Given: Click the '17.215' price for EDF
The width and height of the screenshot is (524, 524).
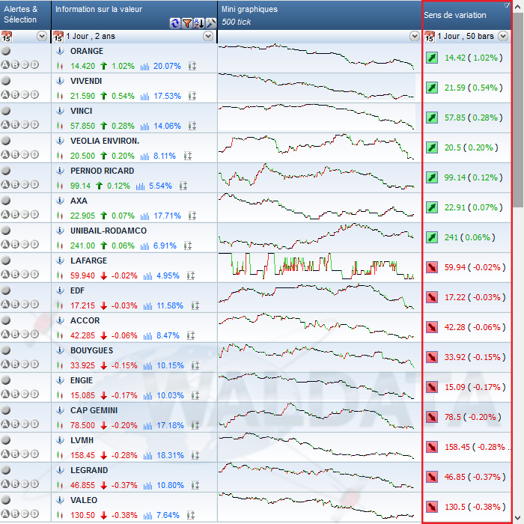Looking at the screenshot, I should pyautogui.click(x=82, y=305).
